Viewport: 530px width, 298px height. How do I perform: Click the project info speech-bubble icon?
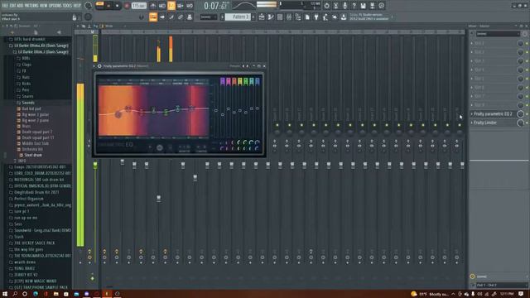pos(381,6)
